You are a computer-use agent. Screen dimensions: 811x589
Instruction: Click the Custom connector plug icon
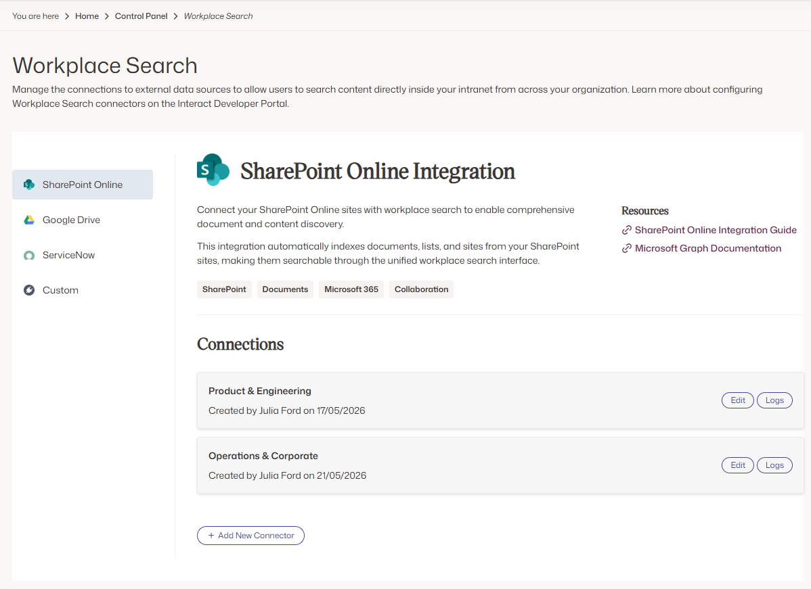29,290
